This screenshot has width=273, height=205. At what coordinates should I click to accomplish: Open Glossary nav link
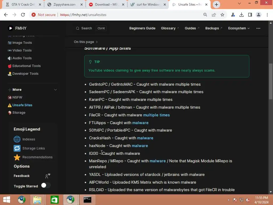pyautogui.click(x=170, y=28)
